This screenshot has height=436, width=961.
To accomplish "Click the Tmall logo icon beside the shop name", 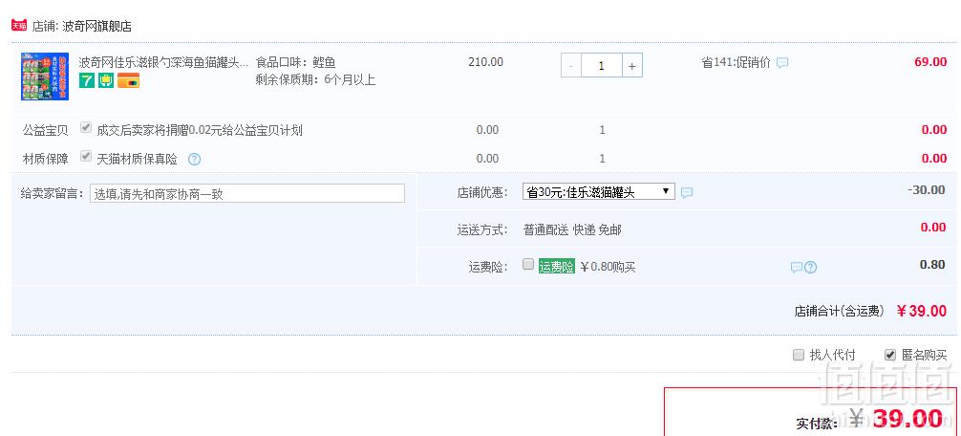I will [x=19, y=25].
